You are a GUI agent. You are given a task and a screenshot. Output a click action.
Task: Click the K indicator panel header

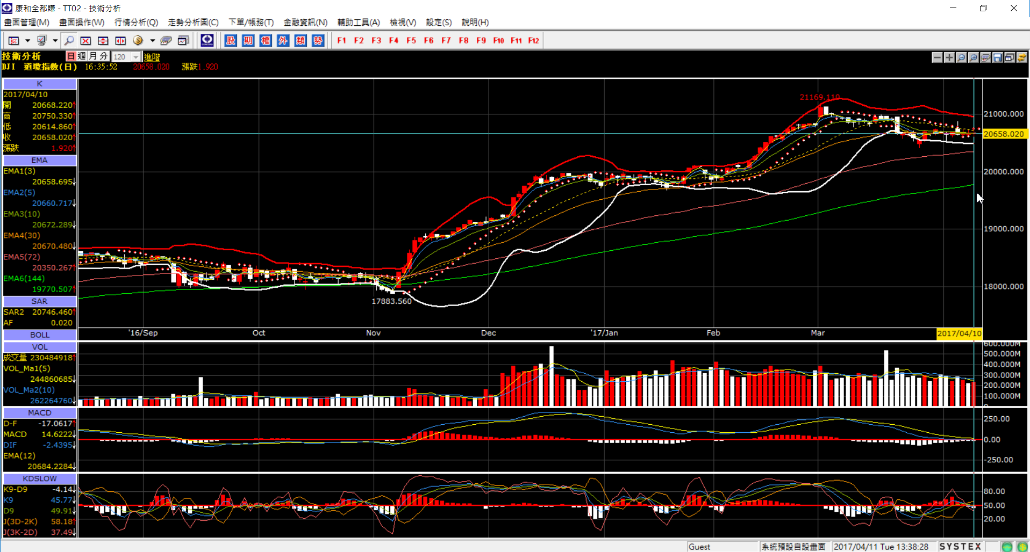click(x=40, y=84)
